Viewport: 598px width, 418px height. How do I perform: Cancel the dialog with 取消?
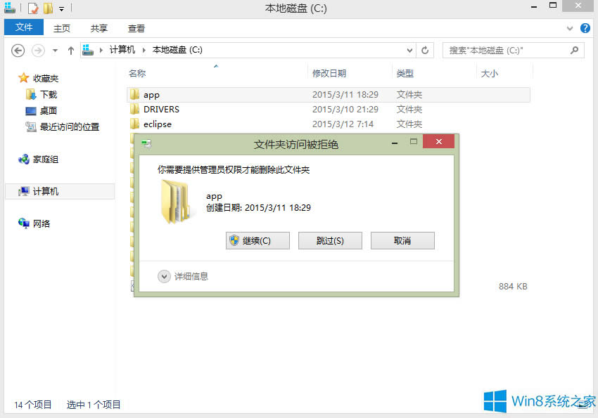(x=402, y=240)
